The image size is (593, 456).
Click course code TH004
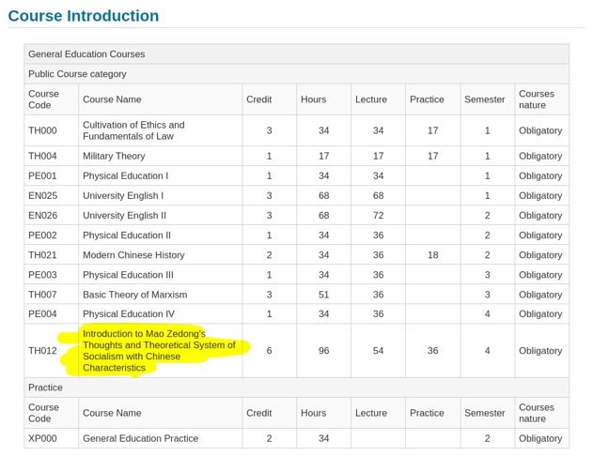tap(42, 156)
